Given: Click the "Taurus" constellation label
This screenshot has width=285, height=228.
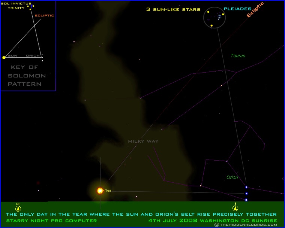Looking at the screenshot, I should (238, 56).
